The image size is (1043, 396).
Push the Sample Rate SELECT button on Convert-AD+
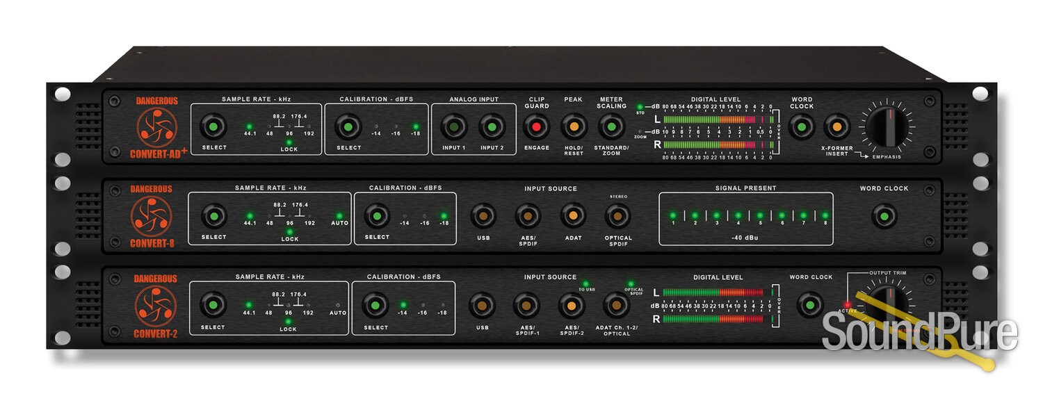point(213,128)
